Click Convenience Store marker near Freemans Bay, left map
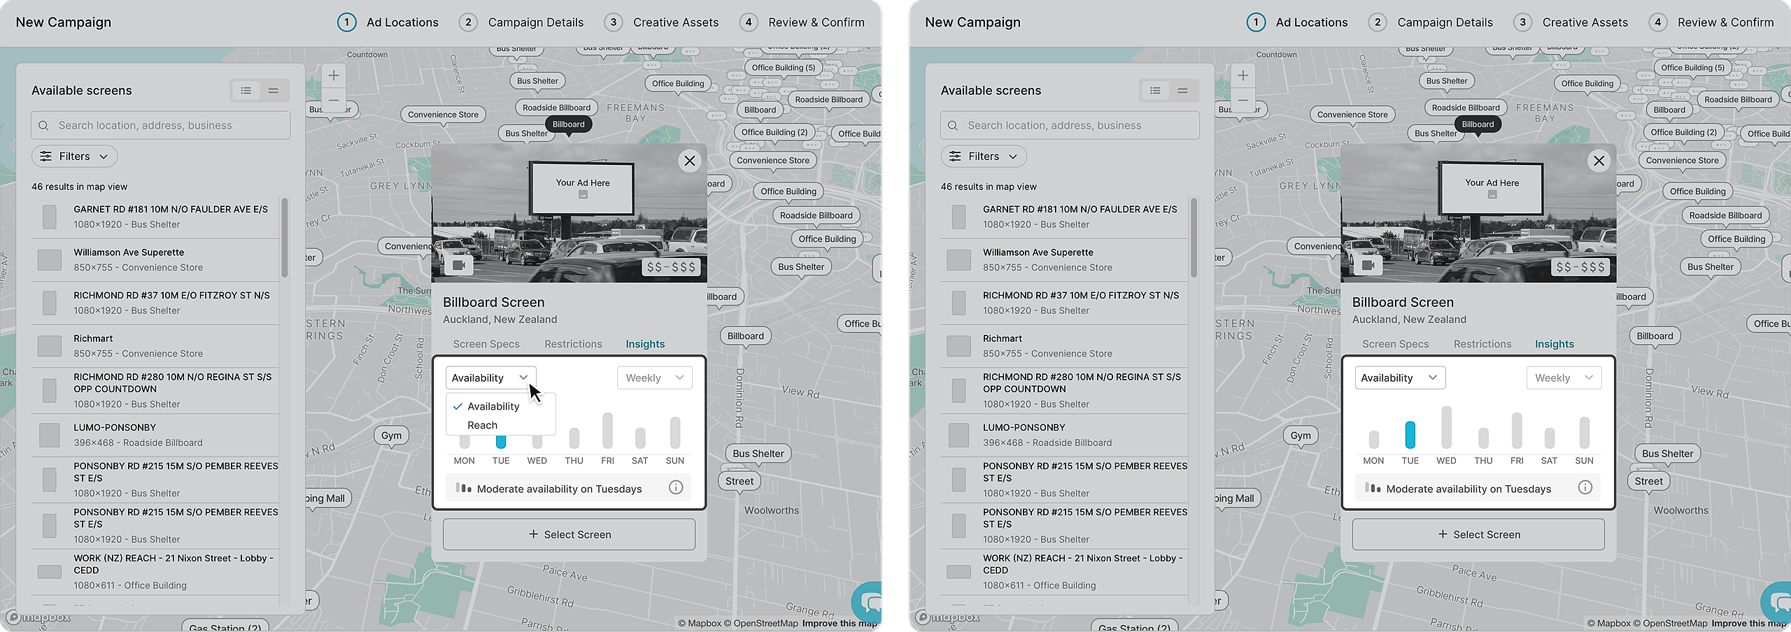 click(x=444, y=115)
